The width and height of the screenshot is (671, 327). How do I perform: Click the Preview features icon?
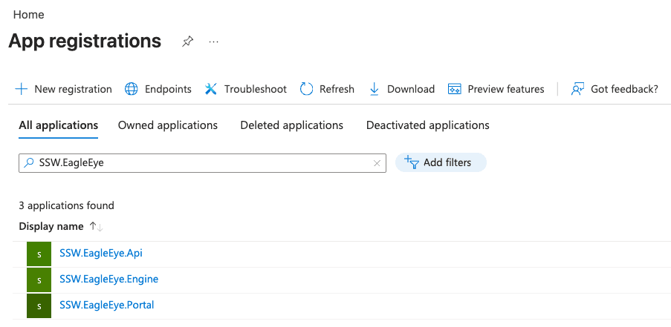[x=455, y=89]
